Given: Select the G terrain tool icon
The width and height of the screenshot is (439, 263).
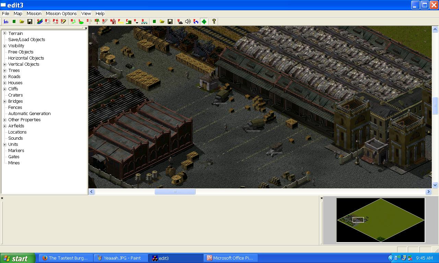Looking at the screenshot, I should click(40, 22).
